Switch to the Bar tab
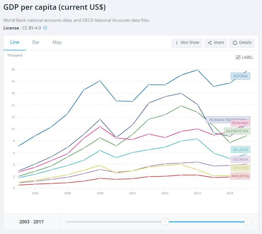The image size is (262, 234). [36, 42]
